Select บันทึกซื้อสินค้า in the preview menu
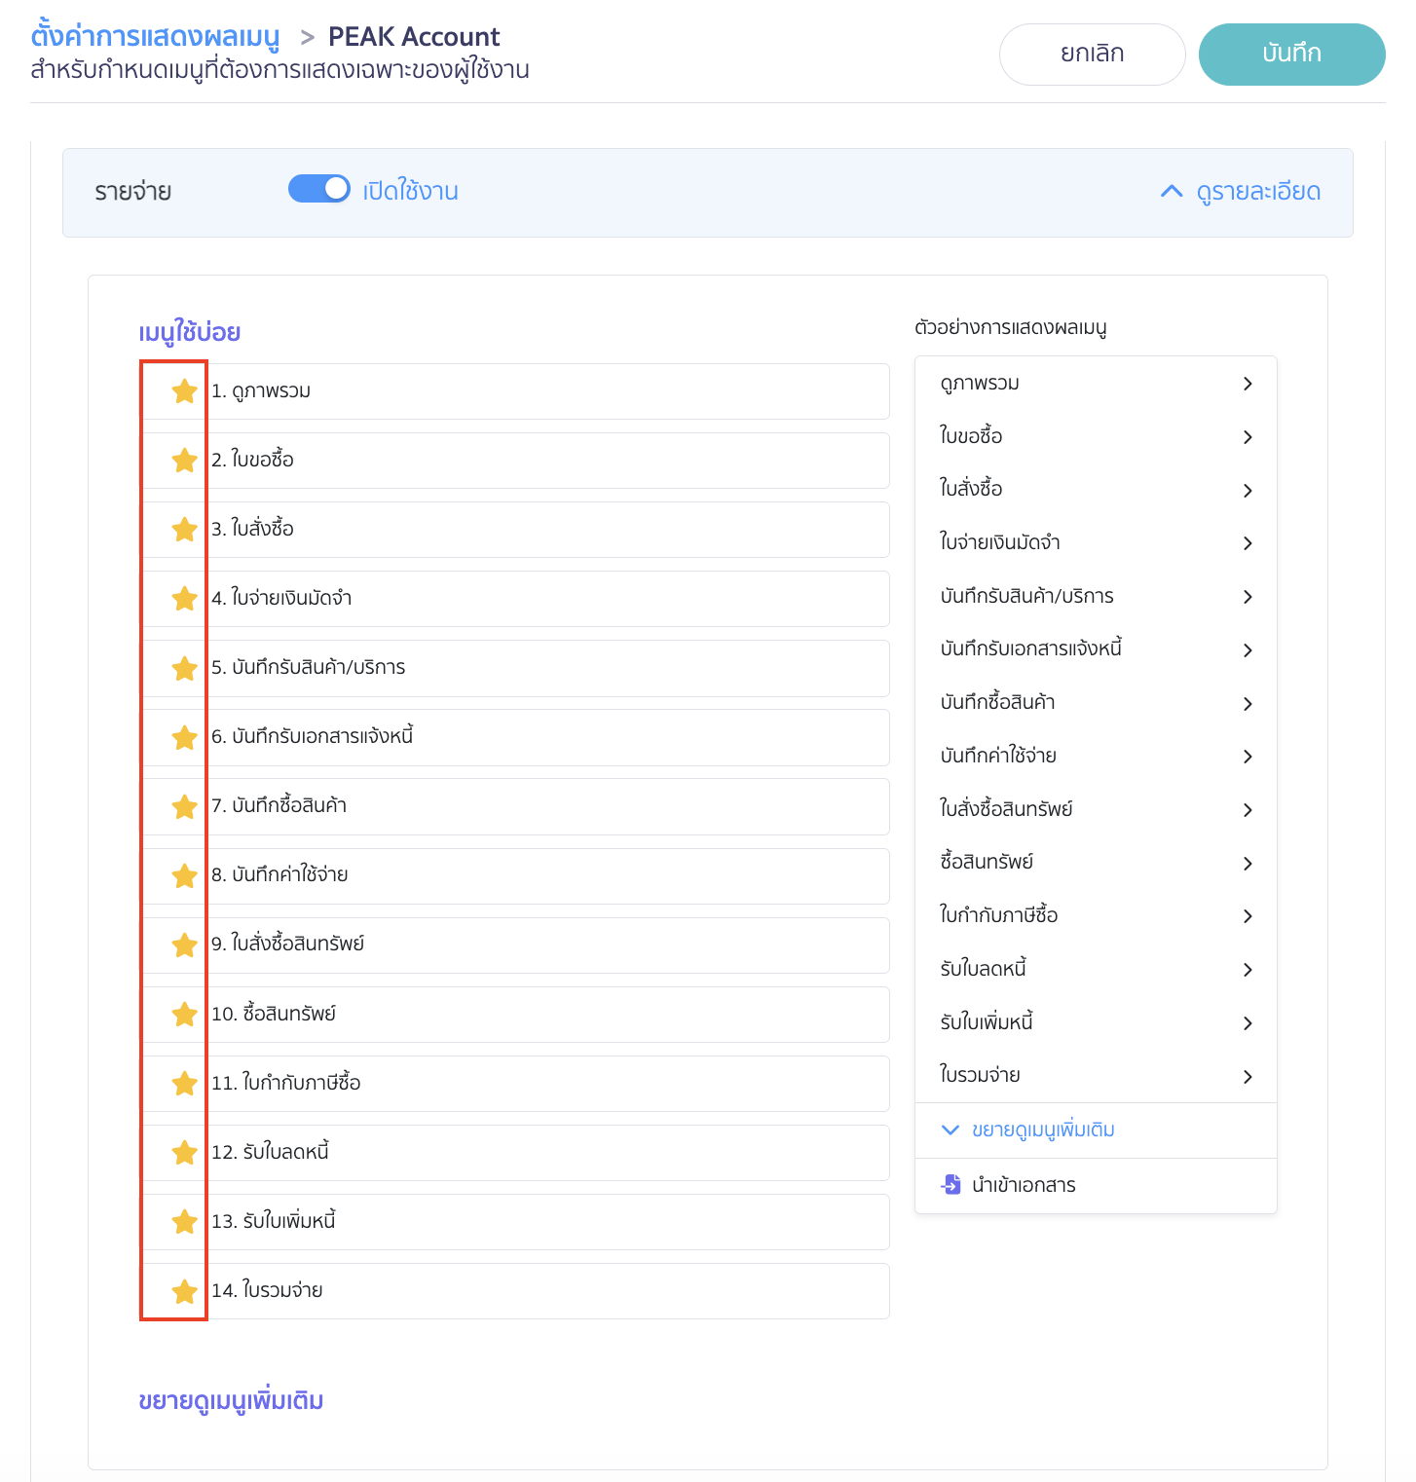 997,702
